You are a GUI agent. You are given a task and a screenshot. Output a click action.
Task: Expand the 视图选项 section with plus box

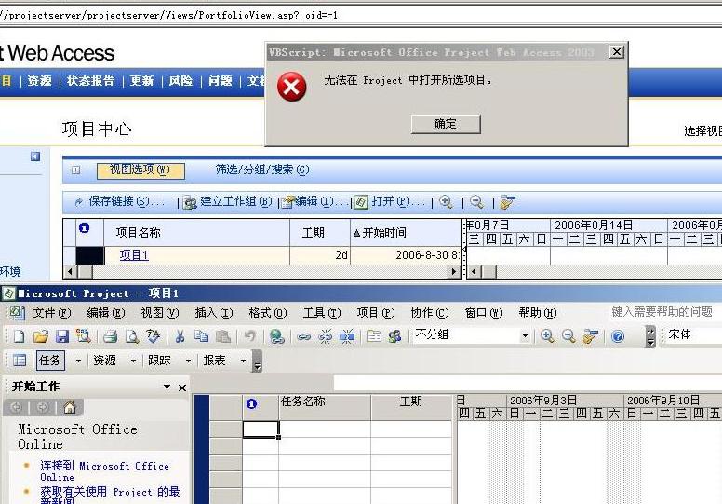pos(75,170)
